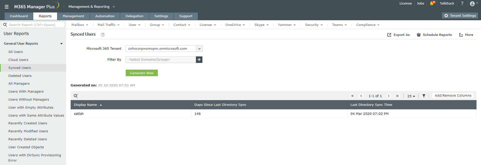Expand the Teams reports dropdown
Screen dimensions: 481x165
(x=339, y=25)
